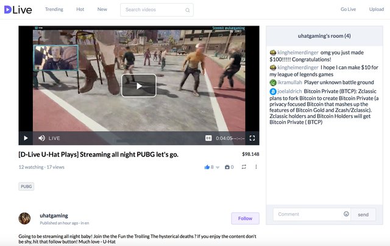
Task: Enter fullscreen mode on the video
Action: click(x=252, y=138)
